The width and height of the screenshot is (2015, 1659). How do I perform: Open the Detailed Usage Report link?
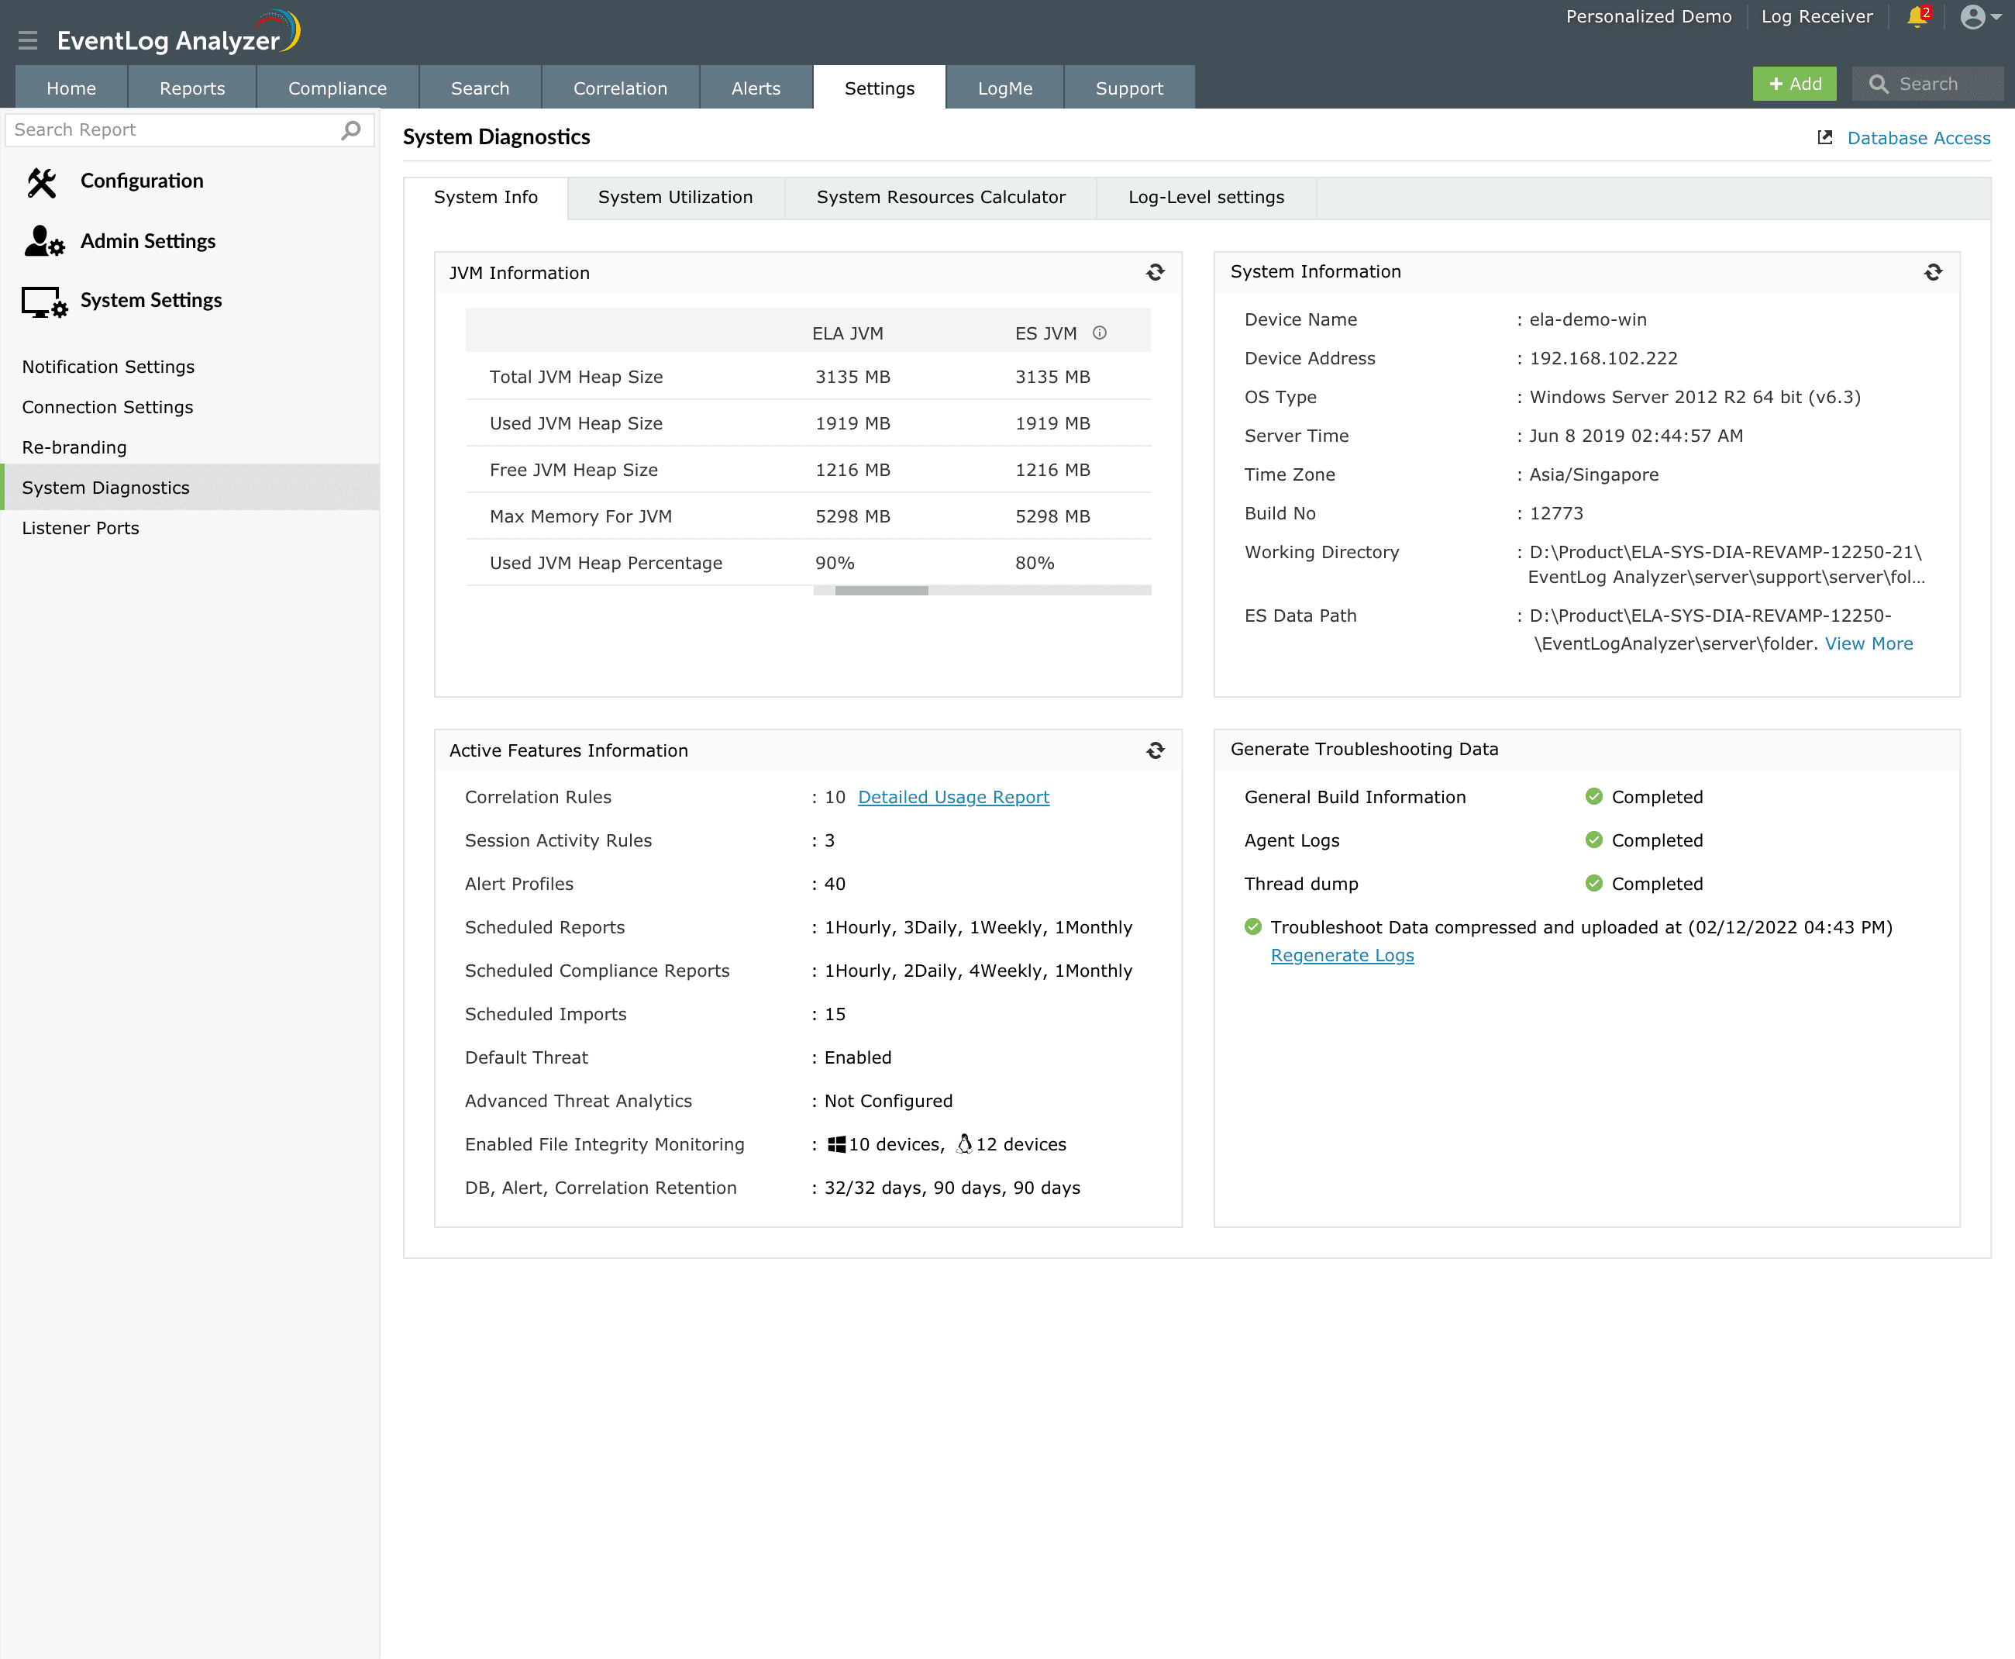[x=952, y=797]
